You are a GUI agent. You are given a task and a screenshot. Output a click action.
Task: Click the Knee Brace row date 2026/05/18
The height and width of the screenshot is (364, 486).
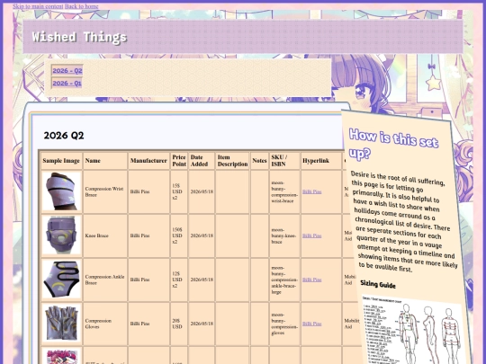click(x=202, y=235)
